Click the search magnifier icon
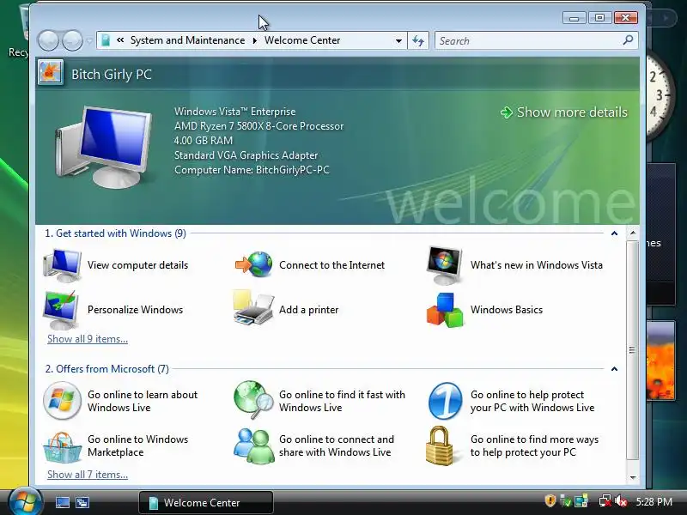This screenshot has width=687, height=515. tap(628, 40)
